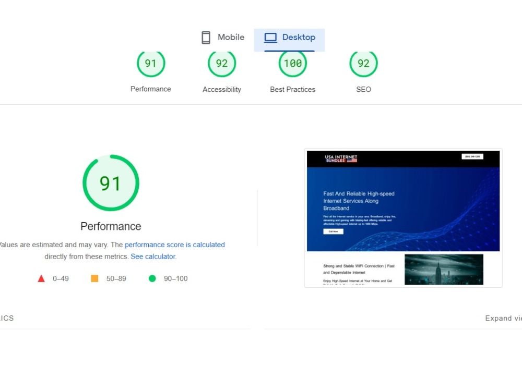The height and width of the screenshot is (391, 522).
Task: Open the 'See calculator' link
Action: pos(153,256)
